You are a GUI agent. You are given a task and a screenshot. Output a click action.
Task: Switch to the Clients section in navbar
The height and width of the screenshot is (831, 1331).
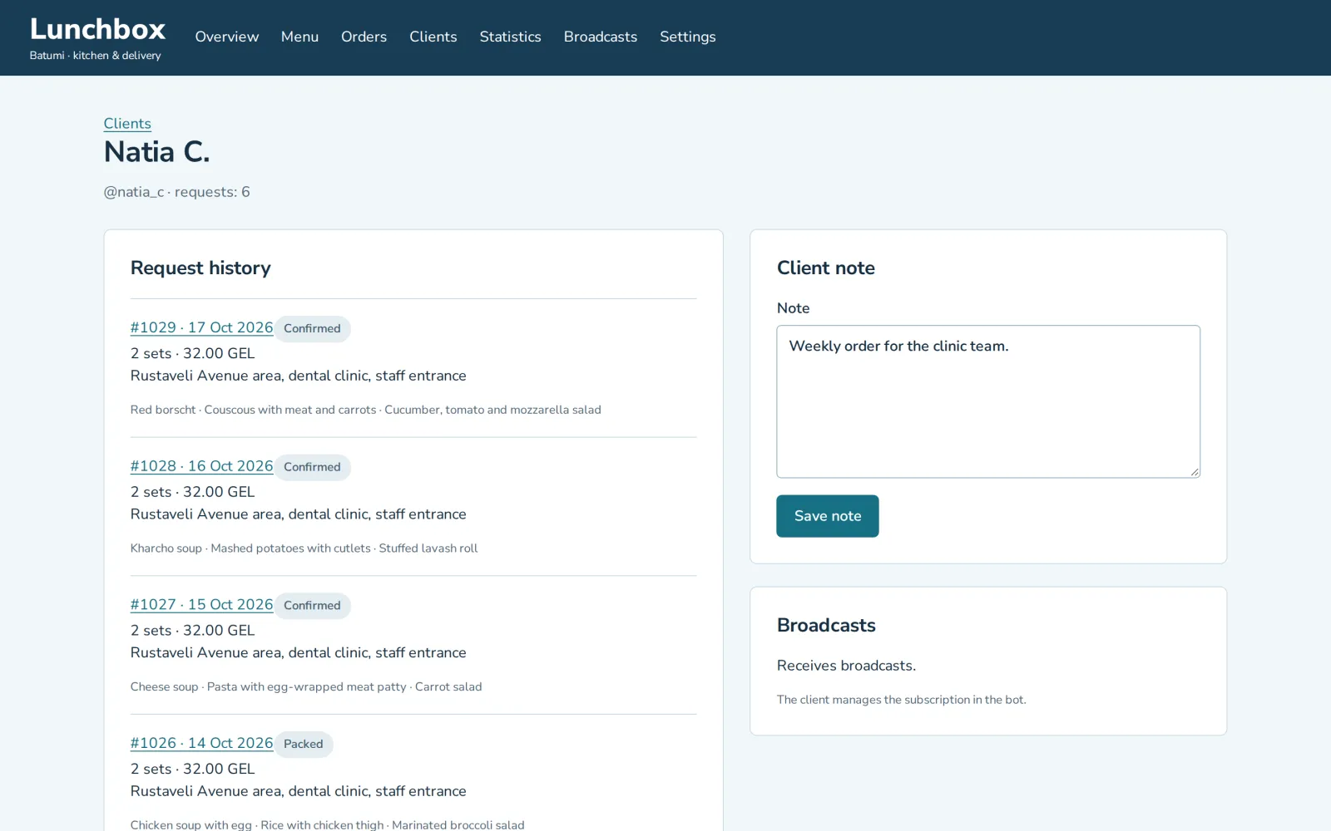tap(433, 37)
